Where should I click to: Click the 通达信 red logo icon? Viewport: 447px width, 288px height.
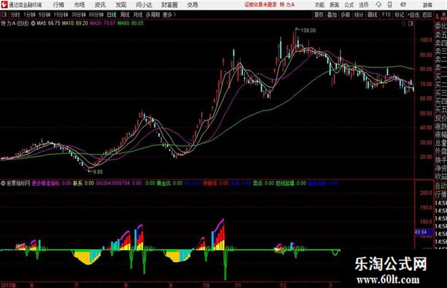pos(4,5)
